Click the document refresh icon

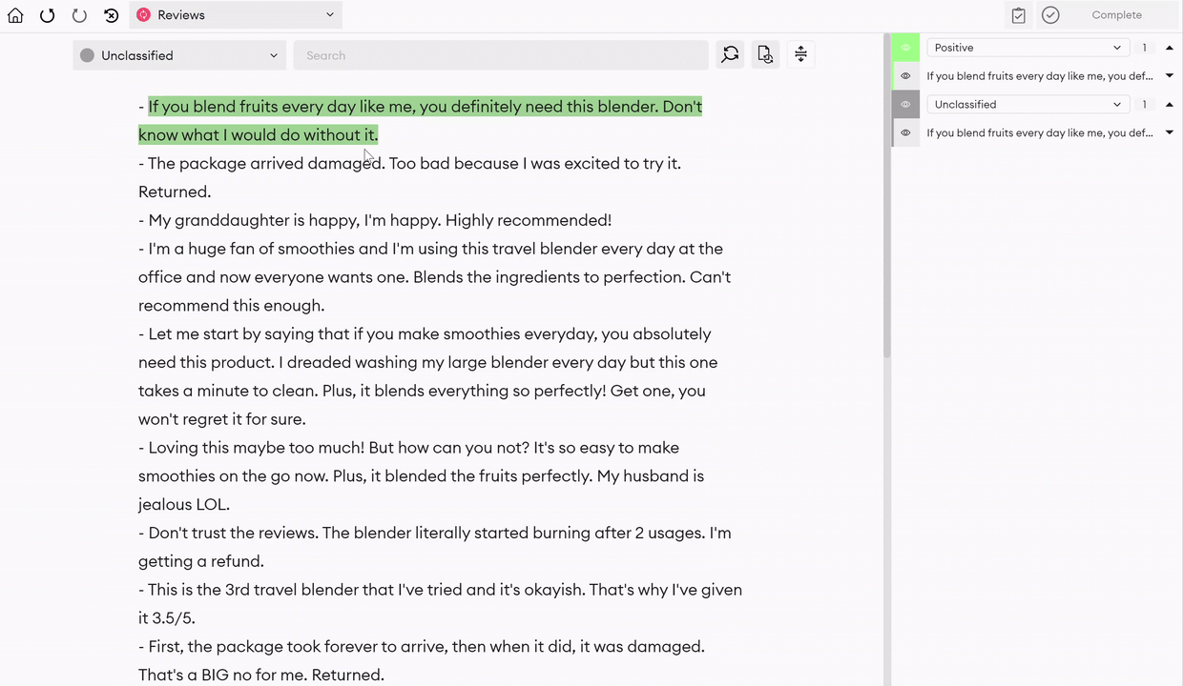tap(765, 55)
